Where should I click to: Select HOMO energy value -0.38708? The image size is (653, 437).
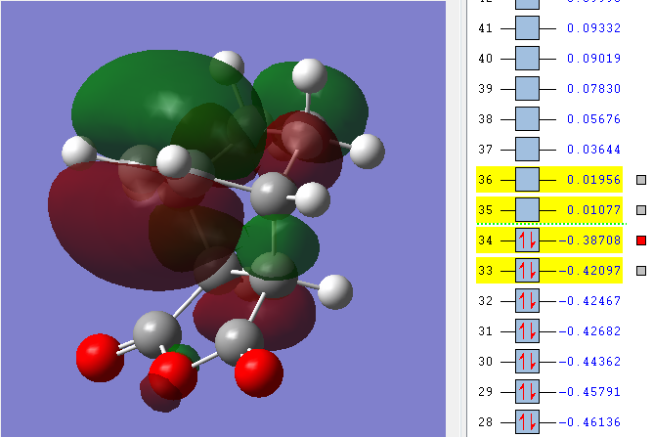tap(589, 240)
